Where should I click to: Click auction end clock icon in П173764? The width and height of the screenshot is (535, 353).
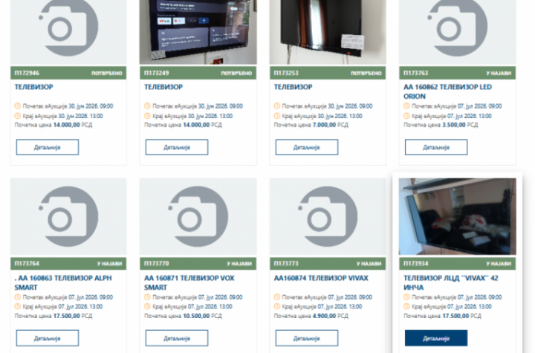pos(17,307)
